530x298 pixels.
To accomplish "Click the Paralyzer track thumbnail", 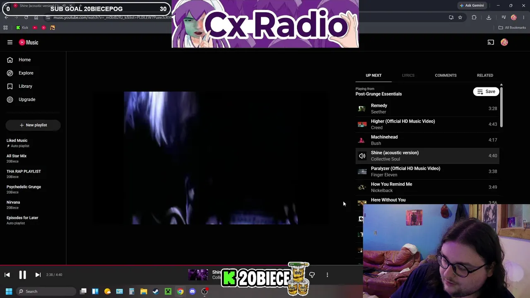I will pyautogui.click(x=362, y=171).
